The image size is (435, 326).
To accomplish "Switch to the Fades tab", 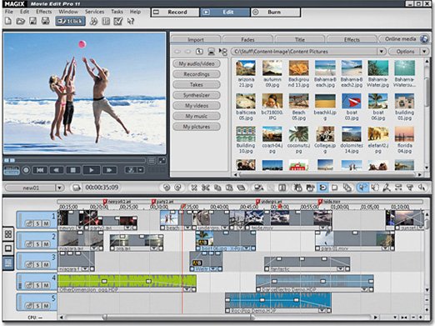I will [x=247, y=39].
